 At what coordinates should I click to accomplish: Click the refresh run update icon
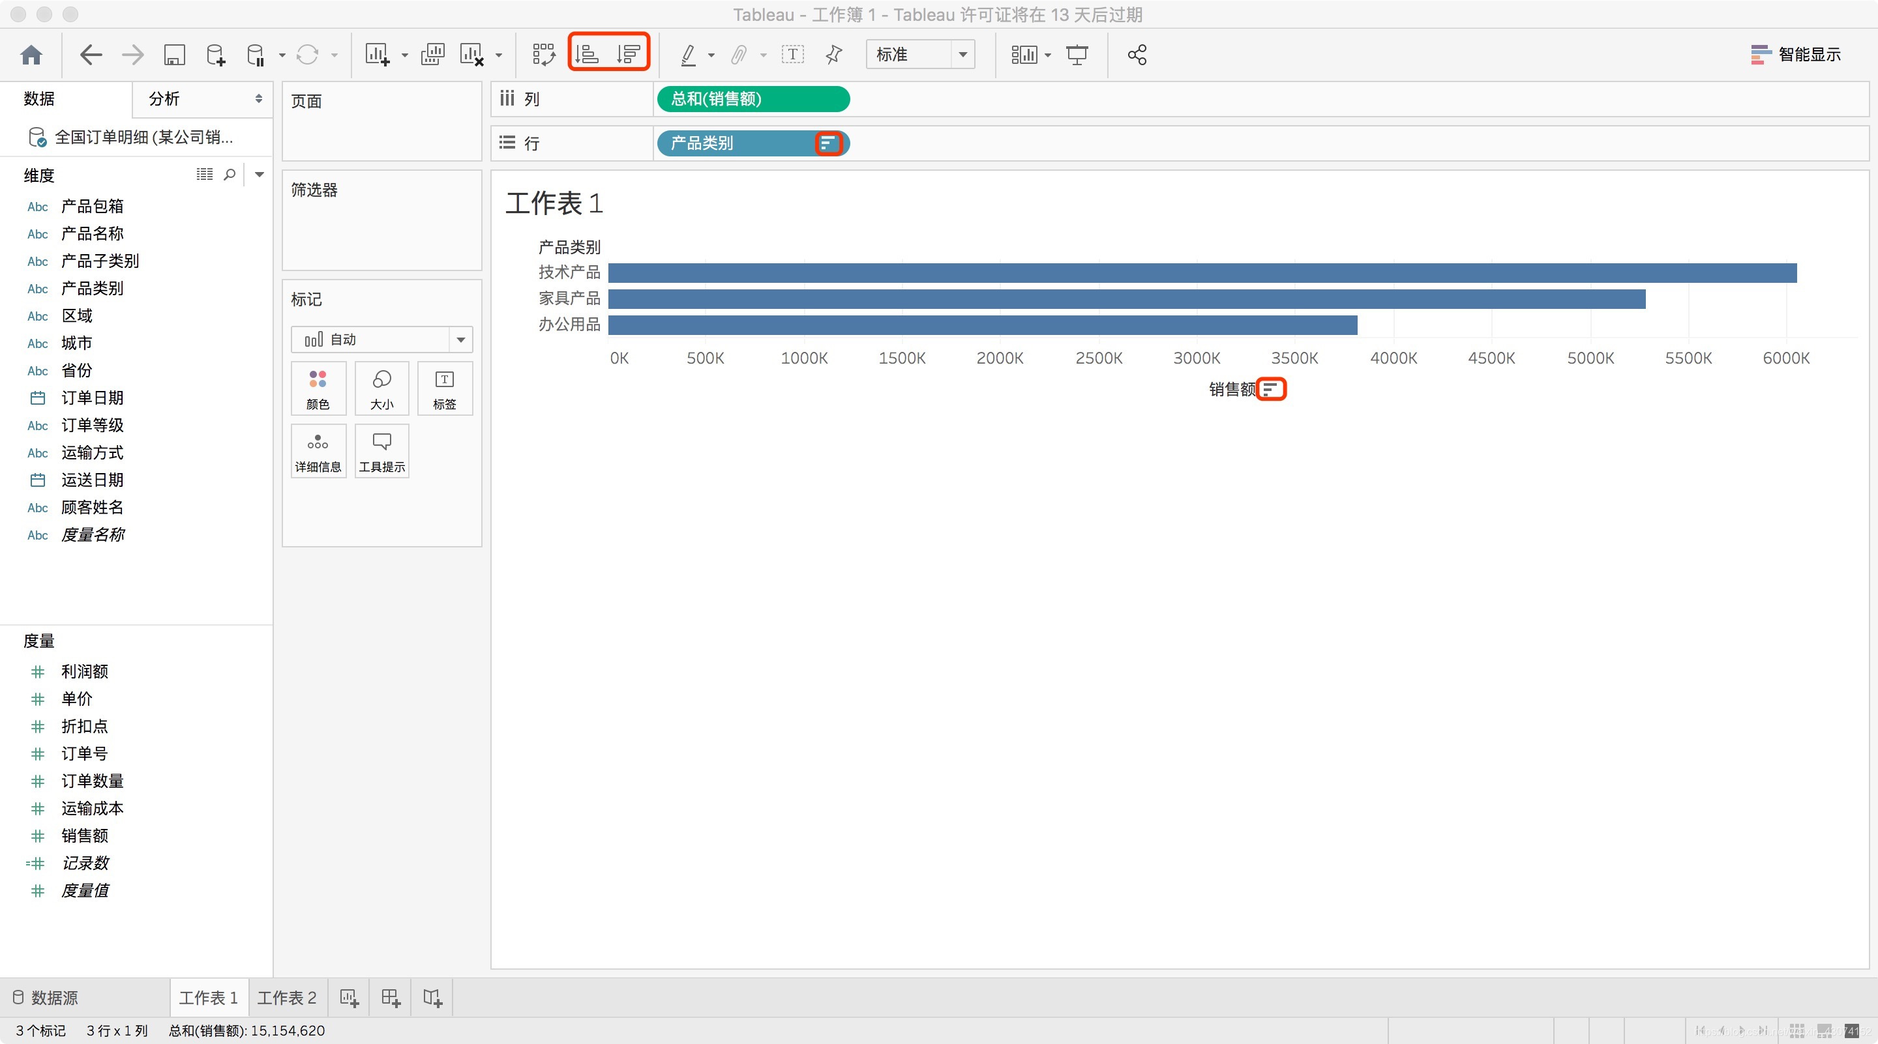pos(308,55)
